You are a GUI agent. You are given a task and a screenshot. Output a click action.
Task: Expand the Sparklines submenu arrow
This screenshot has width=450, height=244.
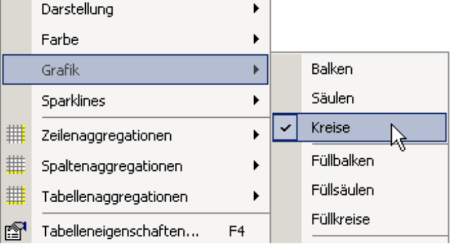pos(256,100)
